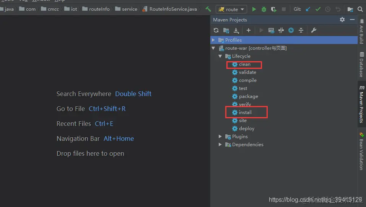The image size is (366, 207).
Task: Collapse all nodes in Maven tree
Action: pyautogui.click(x=301, y=30)
